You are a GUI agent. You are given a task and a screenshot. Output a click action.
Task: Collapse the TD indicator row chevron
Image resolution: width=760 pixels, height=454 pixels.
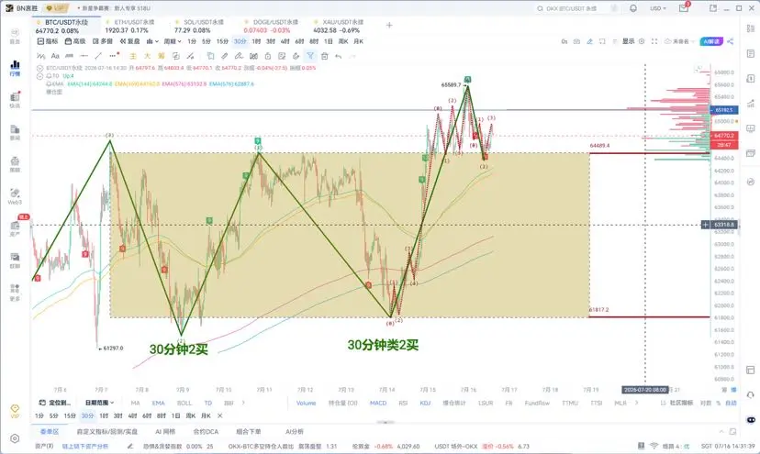pyautogui.click(x=40, y=76)
